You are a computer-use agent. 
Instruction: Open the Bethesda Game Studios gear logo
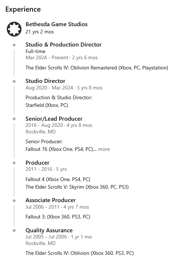tap(14, 29)
